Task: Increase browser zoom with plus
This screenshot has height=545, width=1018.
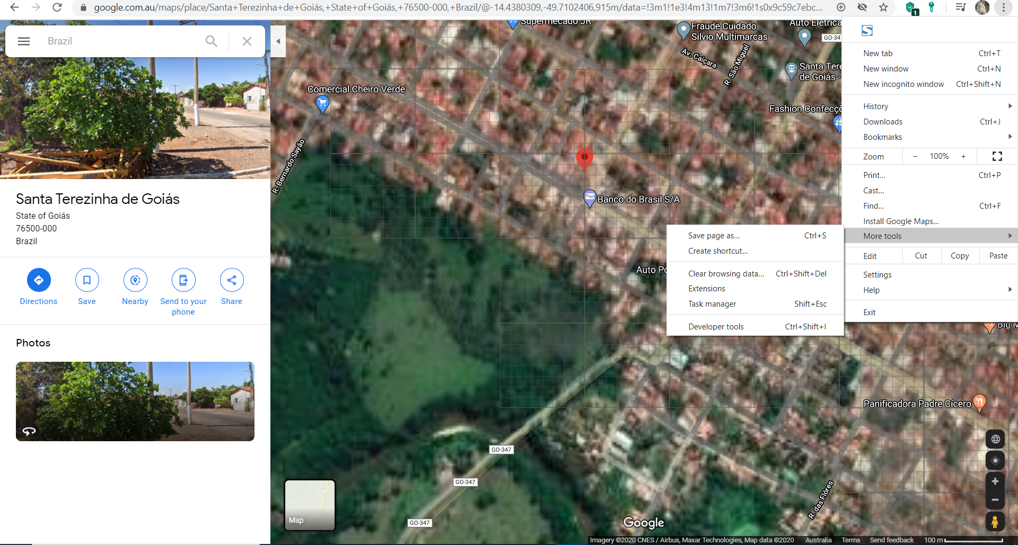Action: (x=963, y=156)
